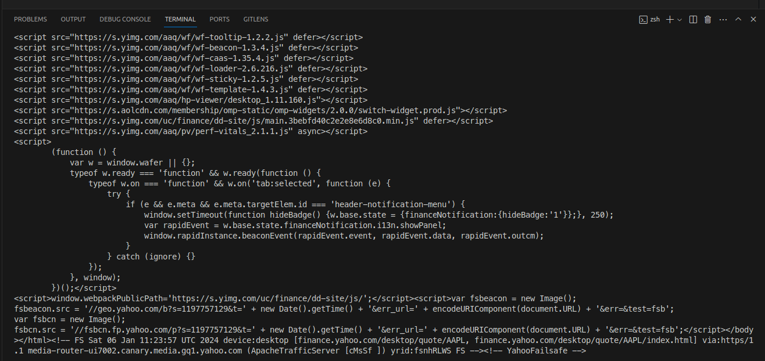Open the OUTPUT panel tab
Image resolution: width=765 pixels, height=361 pixels.
(73, 19)
